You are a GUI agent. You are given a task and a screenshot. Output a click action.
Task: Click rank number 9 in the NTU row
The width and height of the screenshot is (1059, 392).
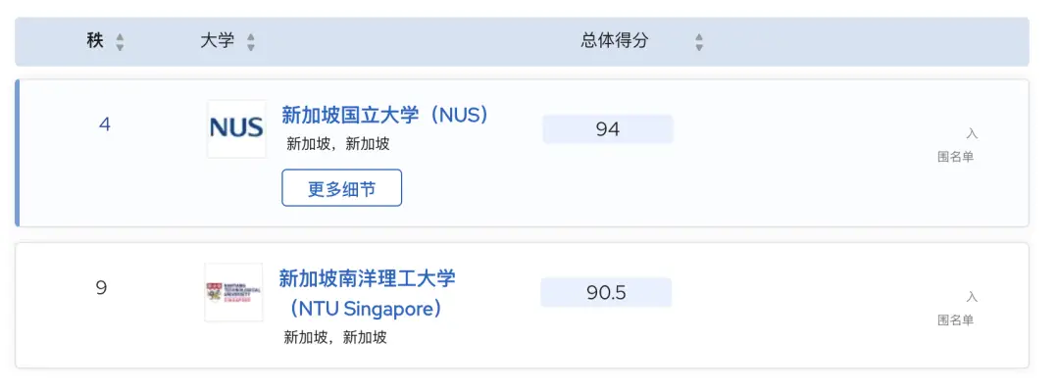[x=102, y=288]
